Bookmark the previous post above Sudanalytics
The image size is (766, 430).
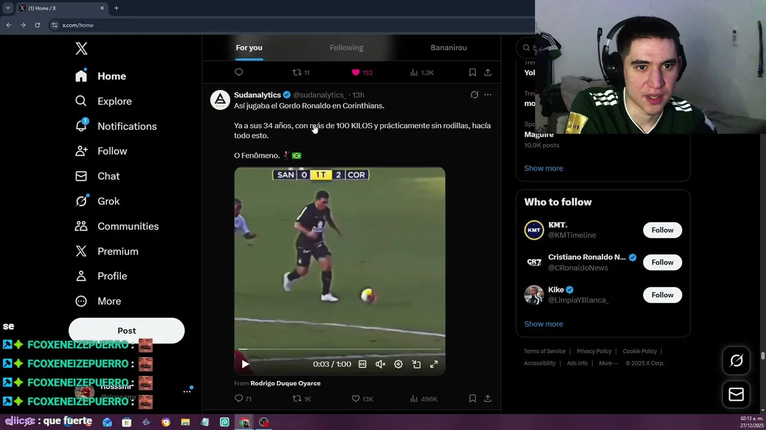(472, 72)
